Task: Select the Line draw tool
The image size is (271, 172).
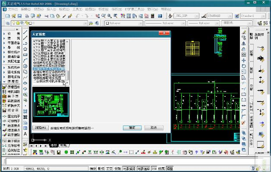Action: tap(25, 32)
